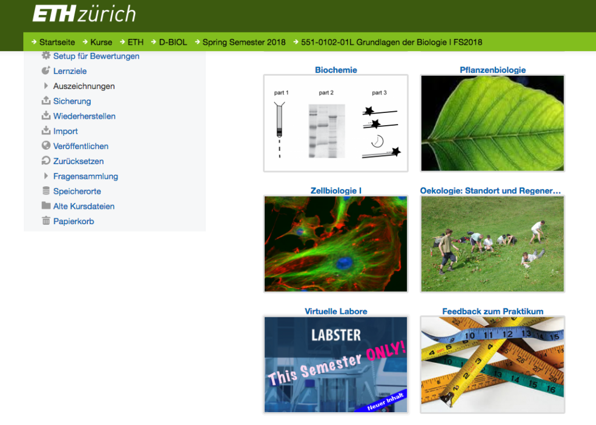
Task: Open Setup für Bewertungen link
Action: 96,56
